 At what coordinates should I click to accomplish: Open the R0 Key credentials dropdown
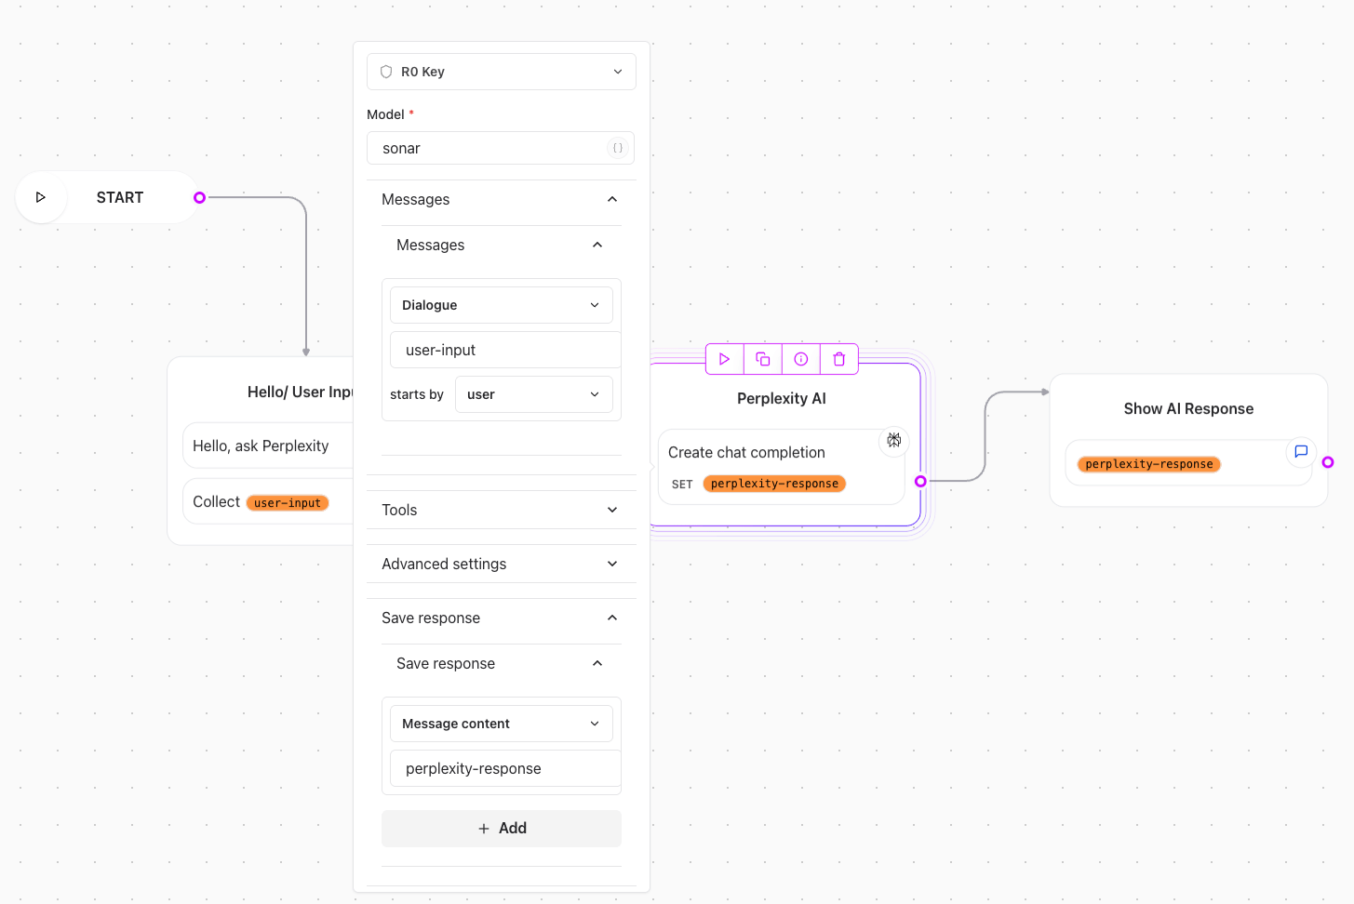pos(502,72)
